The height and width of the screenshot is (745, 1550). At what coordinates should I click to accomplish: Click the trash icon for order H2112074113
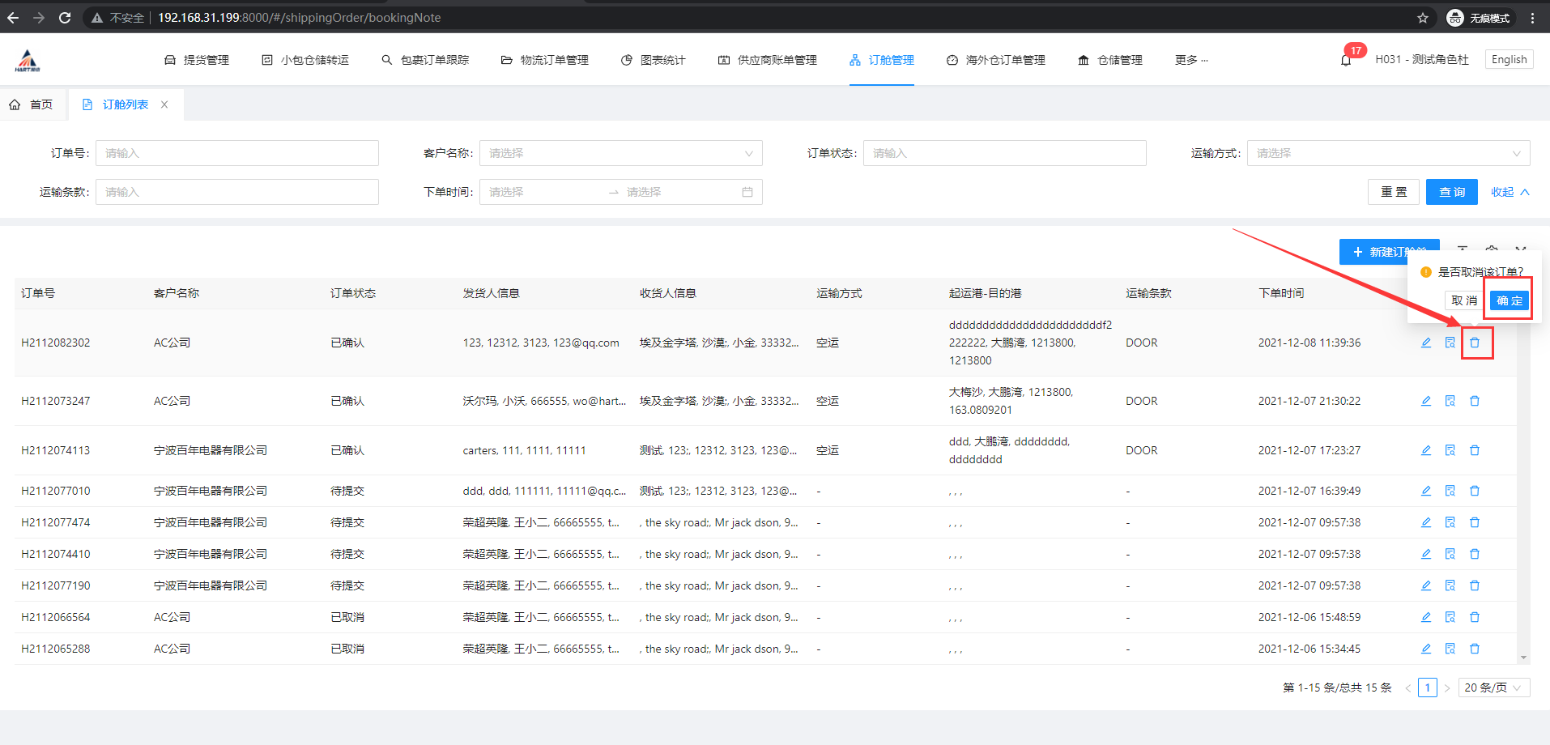pos(1475,450)
